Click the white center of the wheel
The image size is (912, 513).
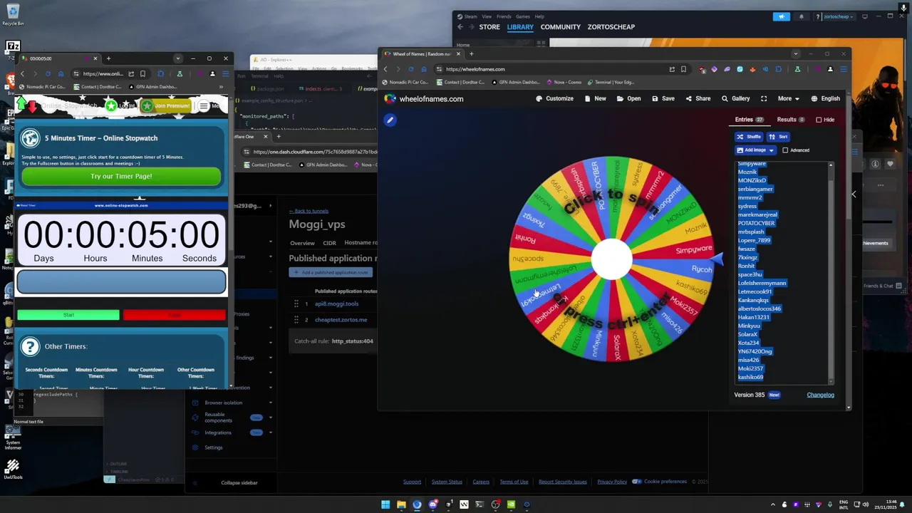click(x=611, y=259)
